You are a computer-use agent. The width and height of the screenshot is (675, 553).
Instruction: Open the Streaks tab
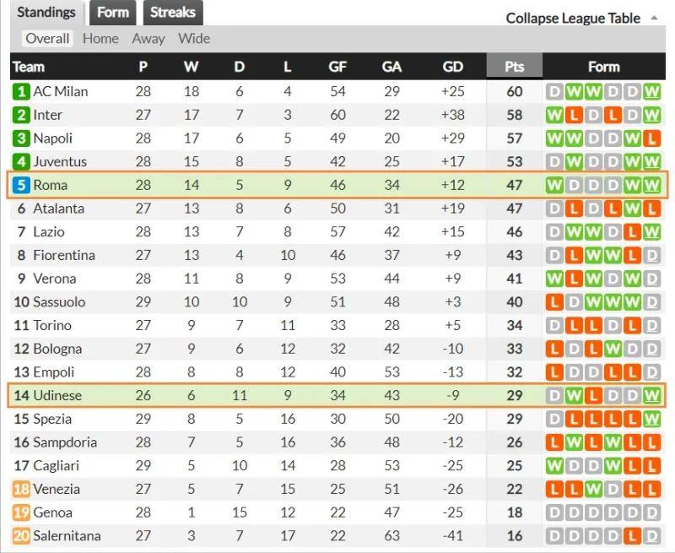tap(172, 13)
